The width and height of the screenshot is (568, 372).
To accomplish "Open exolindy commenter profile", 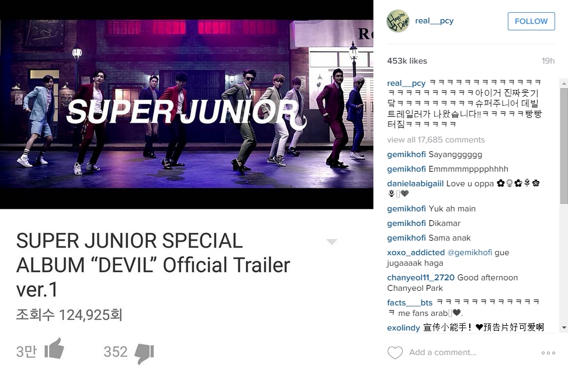I will [x=403, y=328].
